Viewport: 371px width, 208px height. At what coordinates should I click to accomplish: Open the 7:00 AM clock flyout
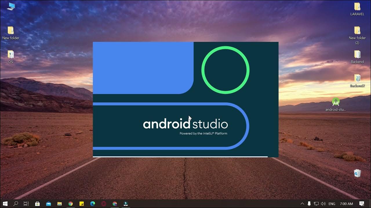point(346,204)
